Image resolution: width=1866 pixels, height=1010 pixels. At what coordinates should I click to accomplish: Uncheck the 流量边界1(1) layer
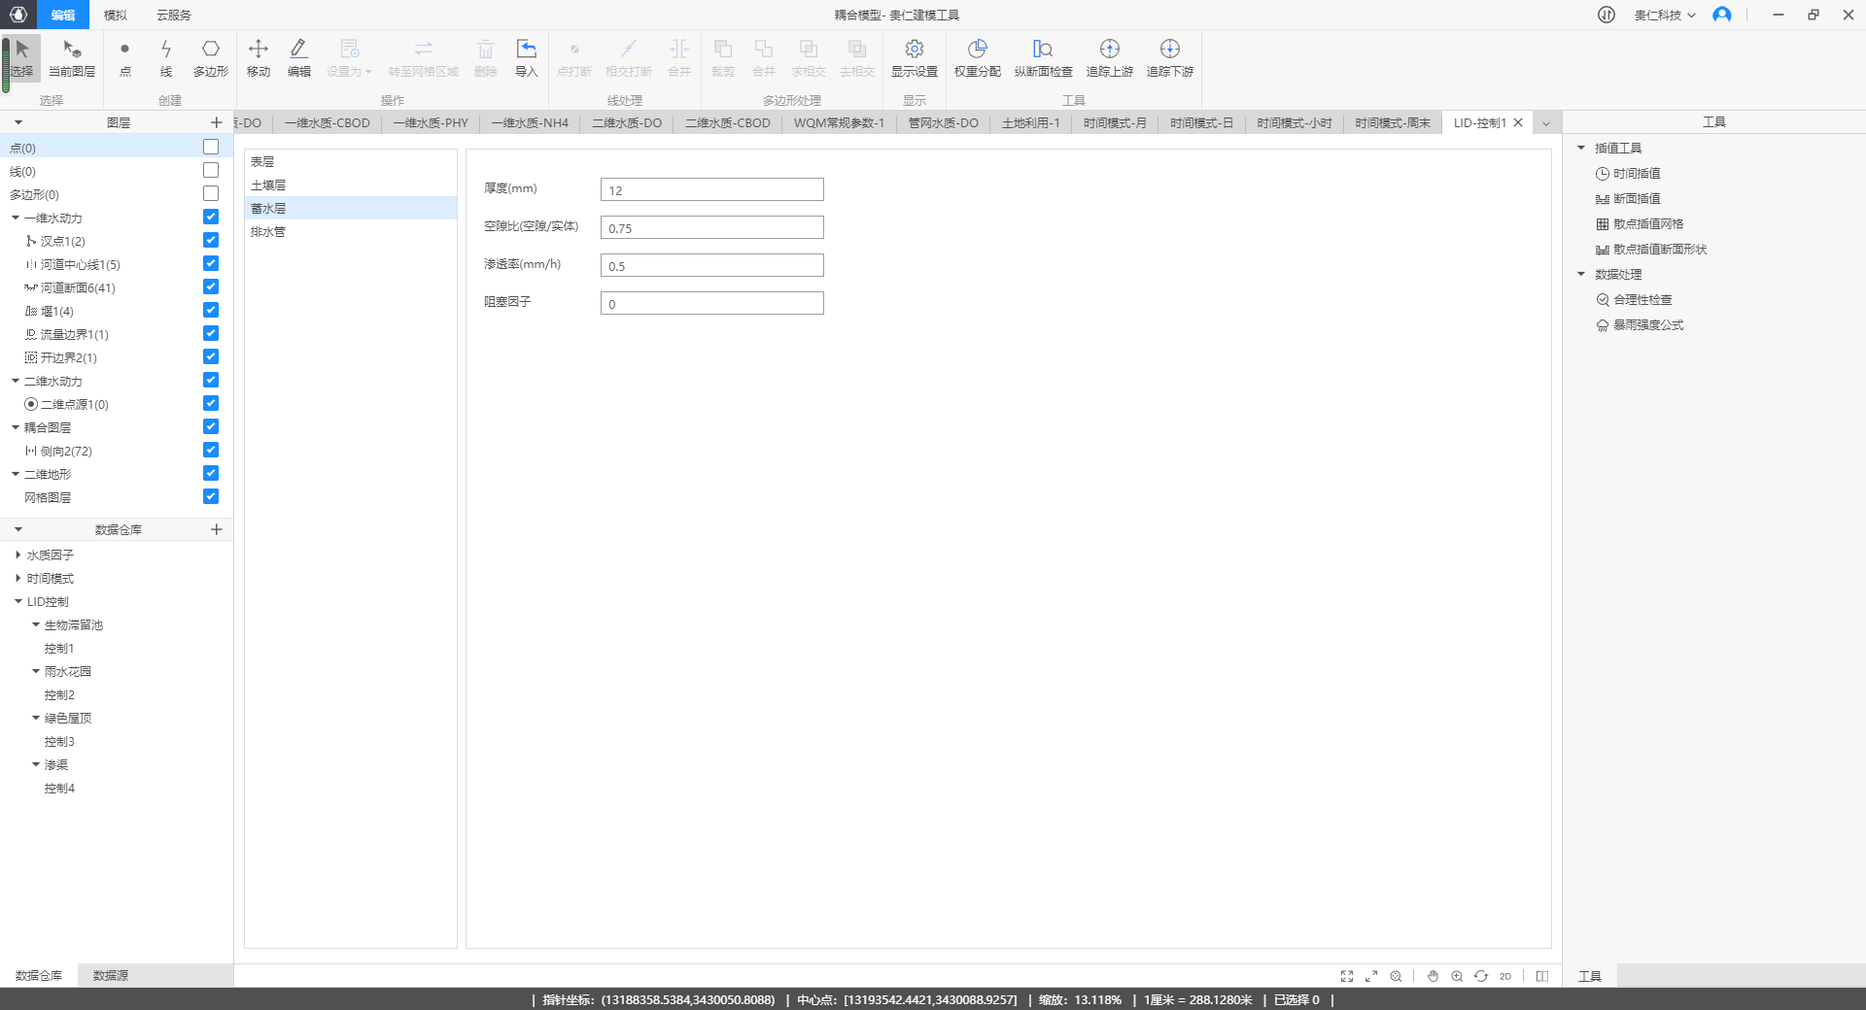tap(211, 333)
